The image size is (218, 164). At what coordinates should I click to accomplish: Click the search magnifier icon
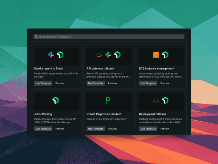tap(36, 37)
